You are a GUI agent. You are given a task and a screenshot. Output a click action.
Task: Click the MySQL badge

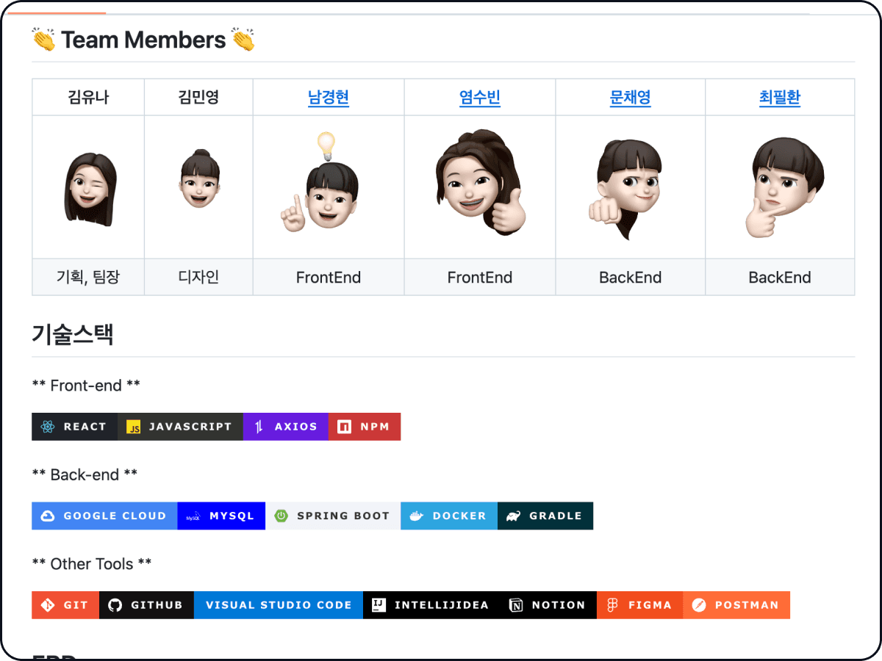pyautogui.click(x=221, y=516)
